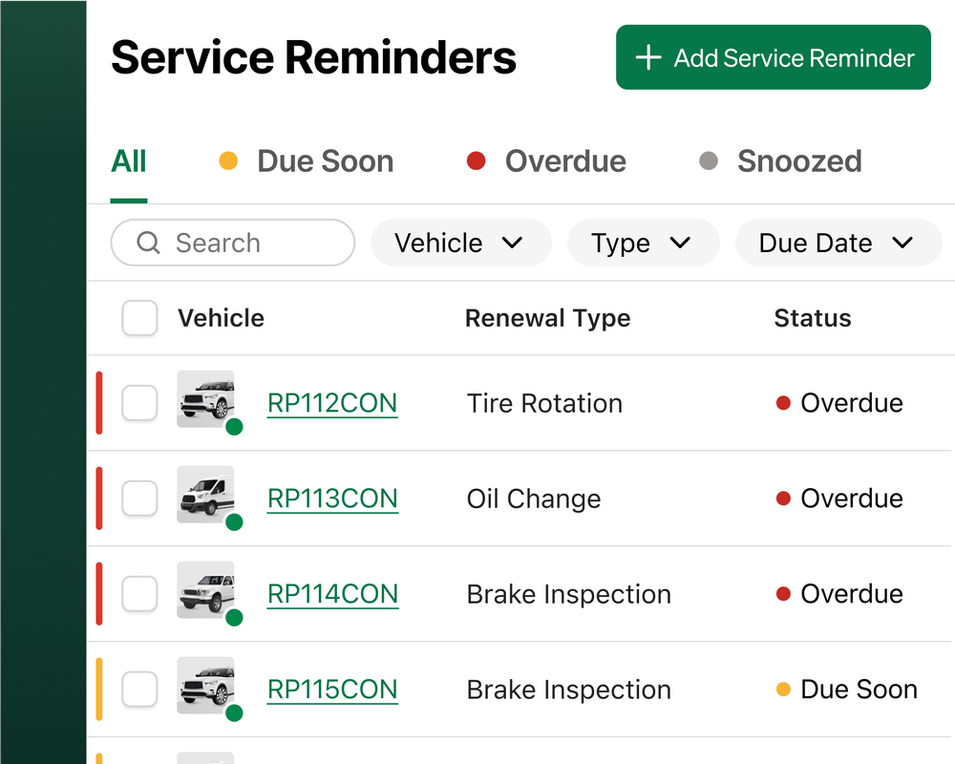
Task: Click the RP113CON van thumbnail image
Action: point(204,494)
